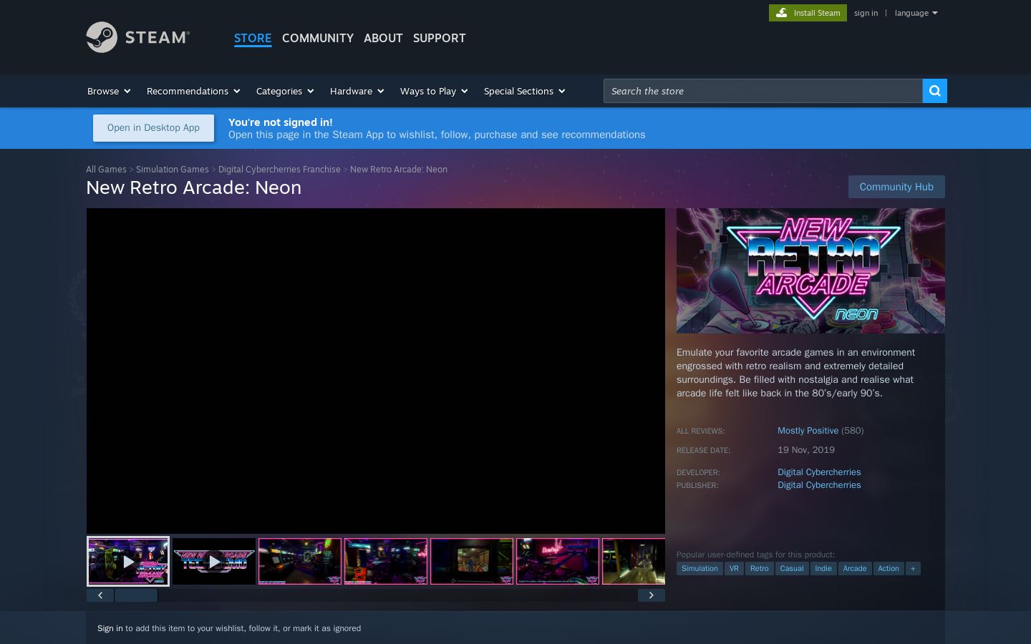Click the plus button to show more tags

pos(913,569)
